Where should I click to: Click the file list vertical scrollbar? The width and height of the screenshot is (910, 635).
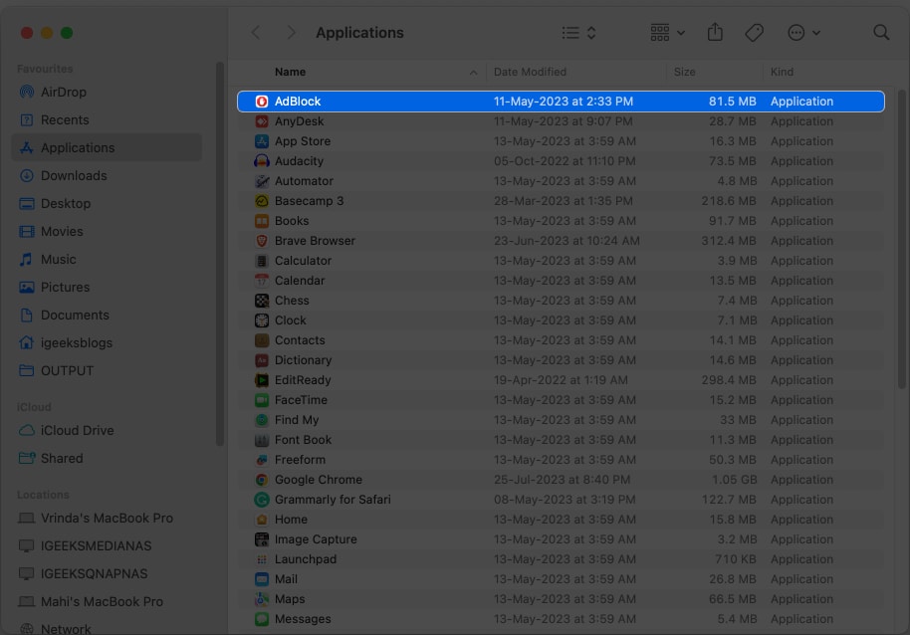tap(901, 238)
